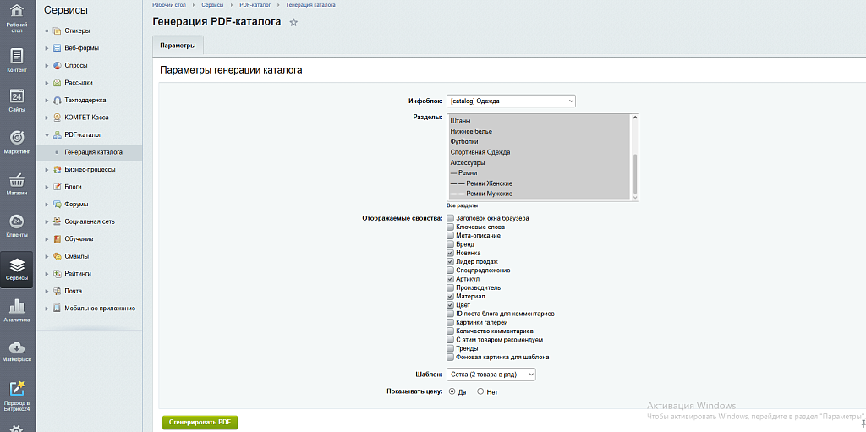Open the Шаблон template dropdown
The width and height of the screenshot is (866, 432).
(491, 375)
